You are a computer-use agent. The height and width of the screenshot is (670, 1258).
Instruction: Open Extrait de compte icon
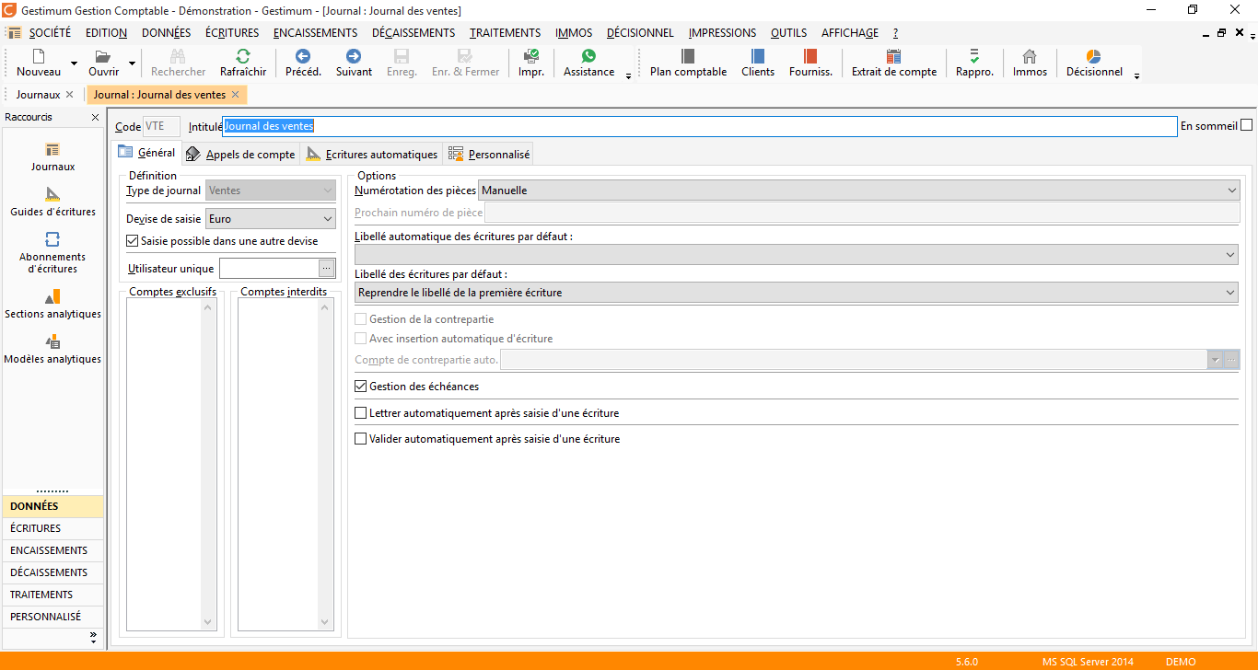pos(893,56)
